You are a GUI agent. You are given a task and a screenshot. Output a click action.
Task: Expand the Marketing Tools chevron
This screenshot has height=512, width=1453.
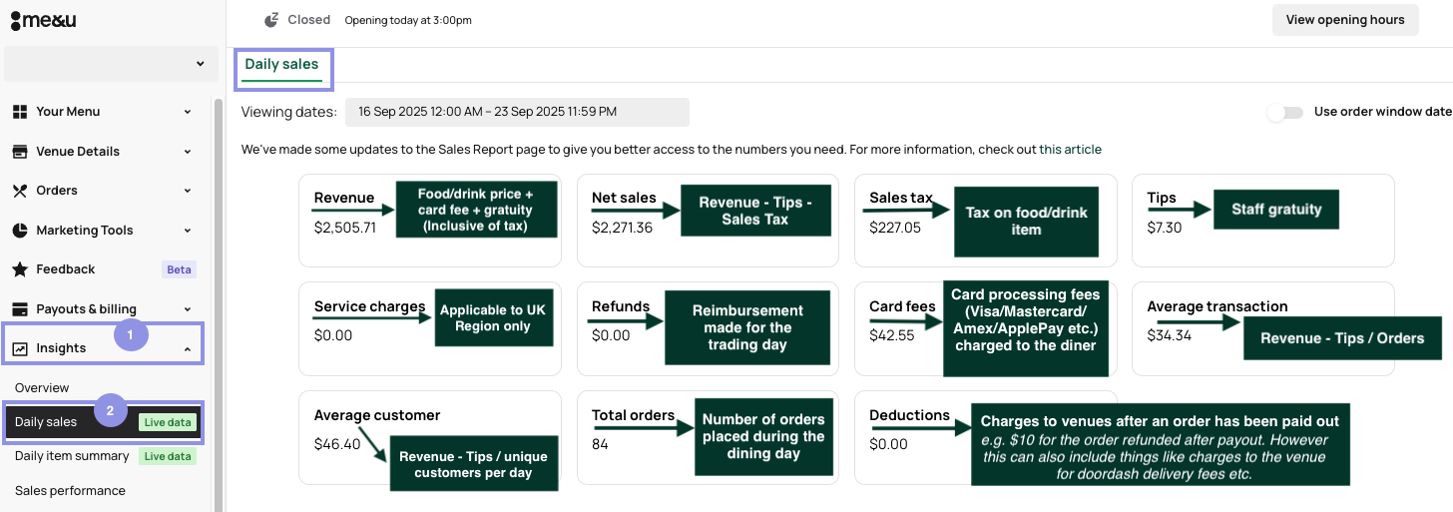[188, 231]
